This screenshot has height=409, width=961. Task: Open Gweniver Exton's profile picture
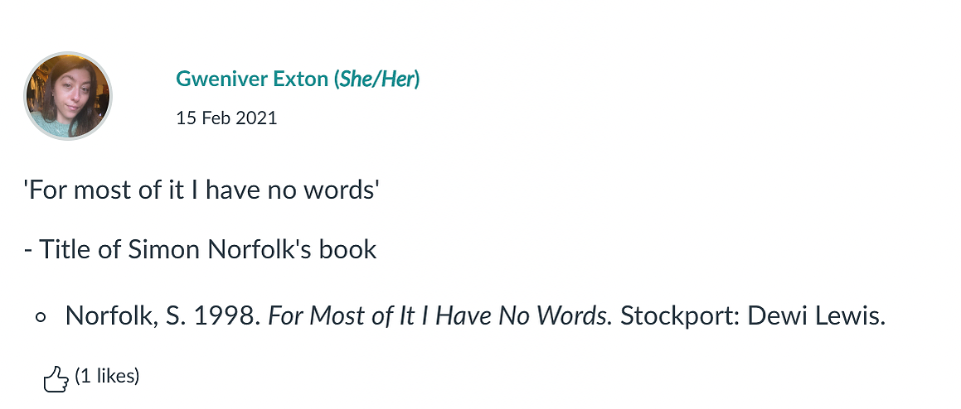(x=68, y=96)
